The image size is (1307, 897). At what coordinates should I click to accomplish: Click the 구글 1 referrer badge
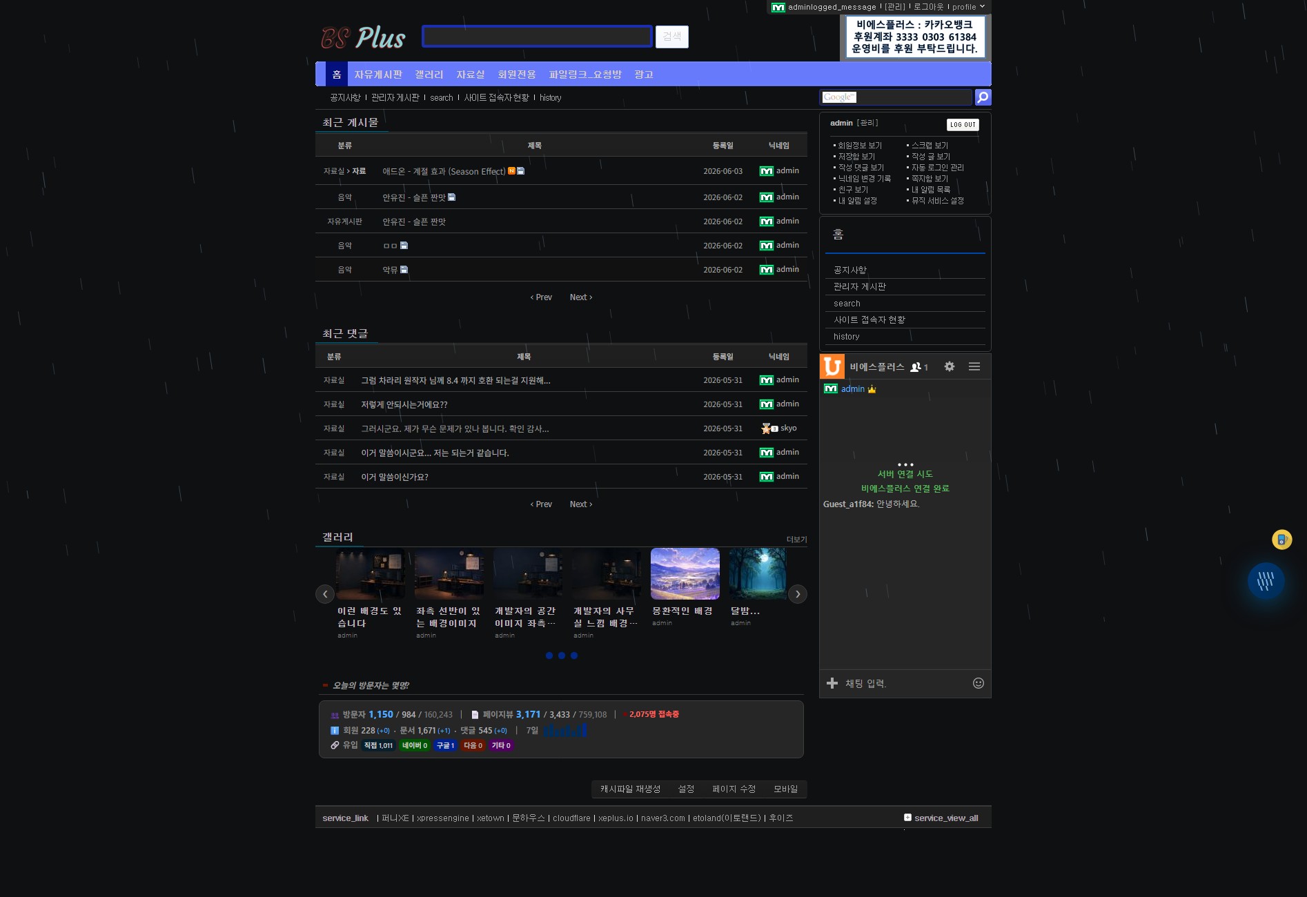tap(446, 745)
